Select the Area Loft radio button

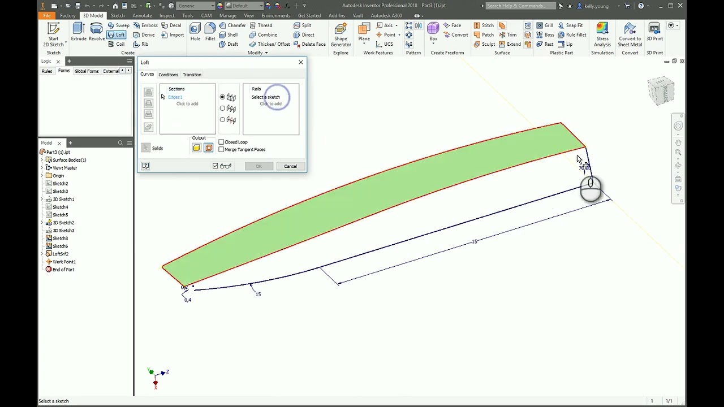pos(222,120)
